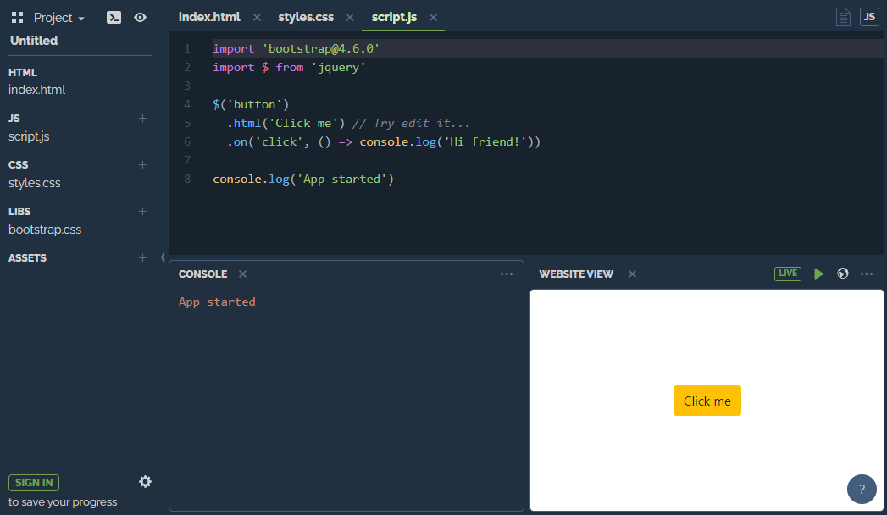Add a new library with LIBS plus

point(142,212)
